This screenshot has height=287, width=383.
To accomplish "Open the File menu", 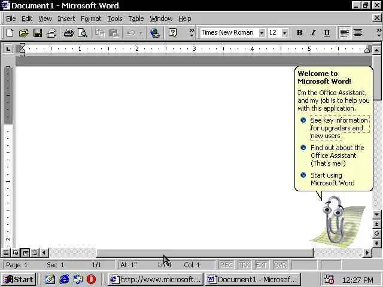I will click(x=11, y=19).
